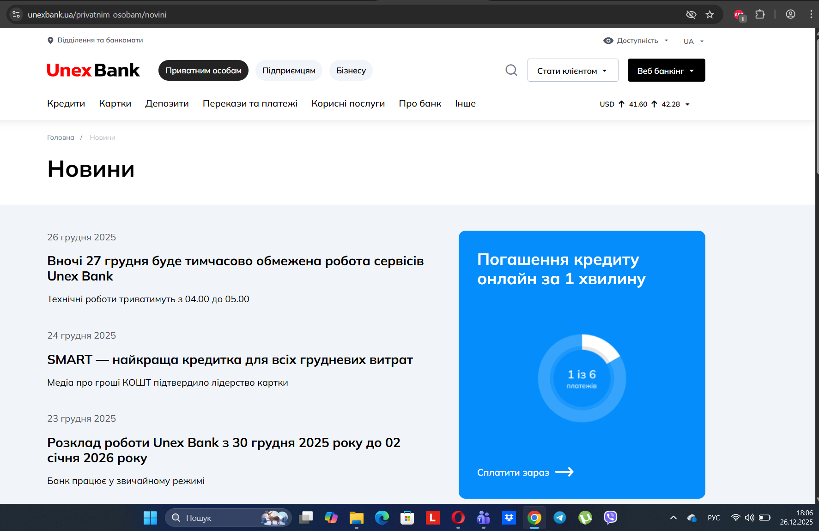Open the Перекази та платежі menu

point(250,103)
